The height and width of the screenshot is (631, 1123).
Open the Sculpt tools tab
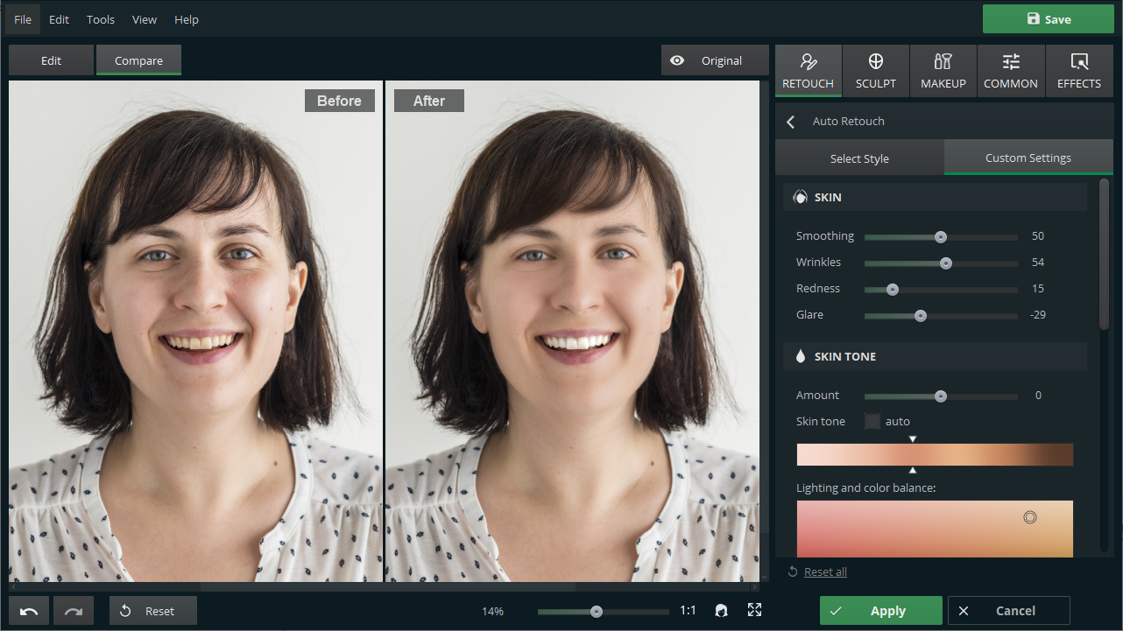pyautogui.click(x=875, y=70)
